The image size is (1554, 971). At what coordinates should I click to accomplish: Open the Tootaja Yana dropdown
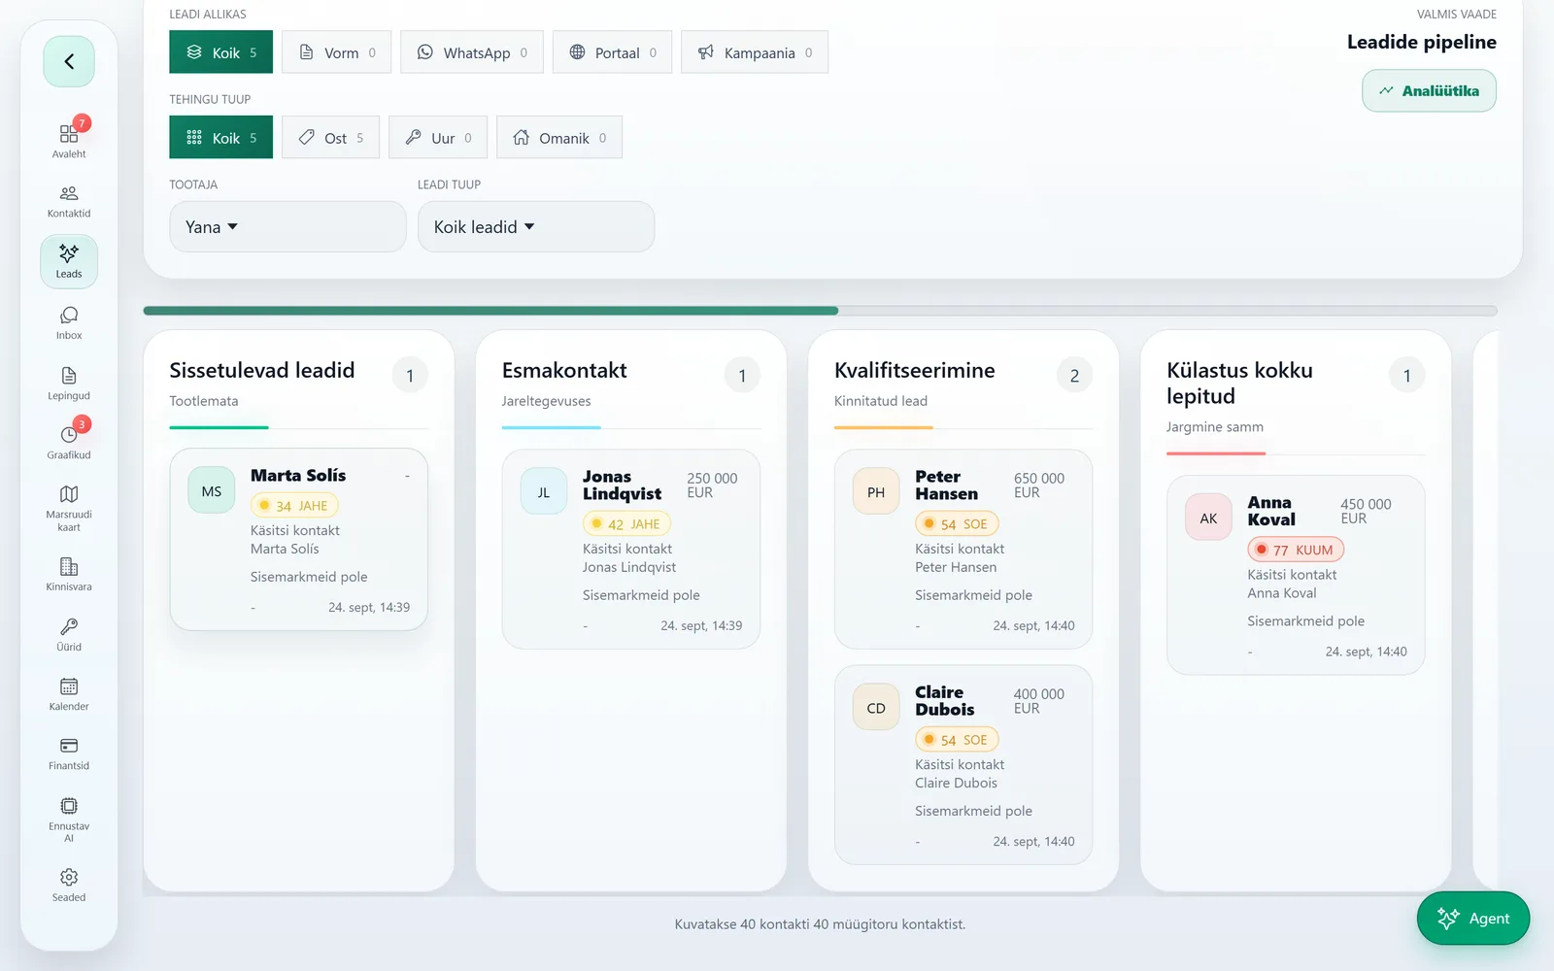tap(287, 226)
